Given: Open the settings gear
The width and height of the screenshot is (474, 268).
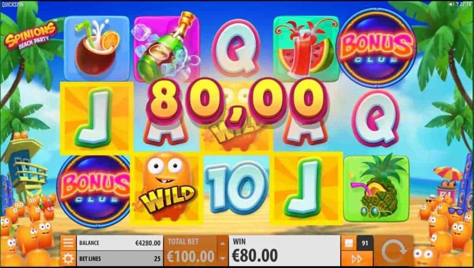Looking at the screenshot, I should (68, 259).
